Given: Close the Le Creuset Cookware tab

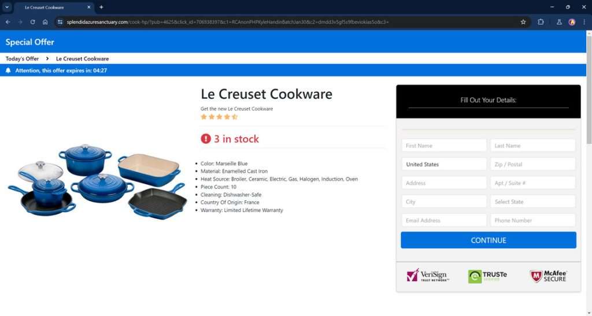Looking at the screenshot, I should tap(88, 7).
